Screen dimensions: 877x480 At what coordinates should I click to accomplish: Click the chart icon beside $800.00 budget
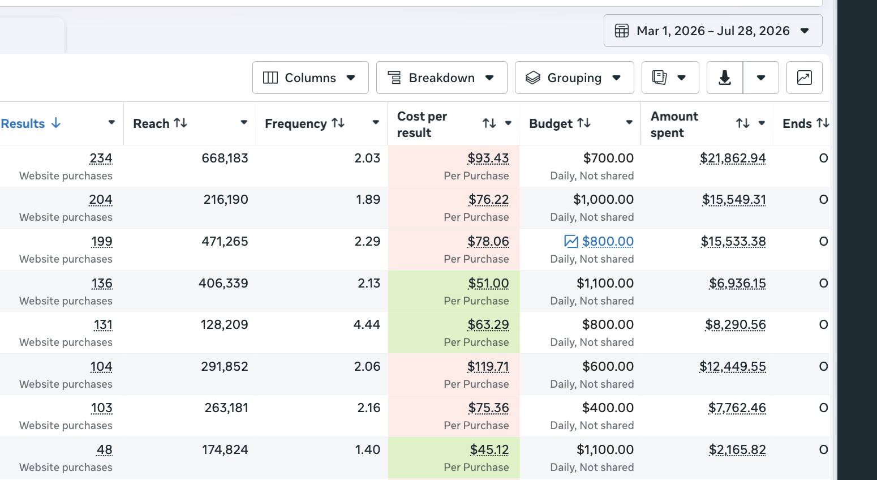click(571, 242)
